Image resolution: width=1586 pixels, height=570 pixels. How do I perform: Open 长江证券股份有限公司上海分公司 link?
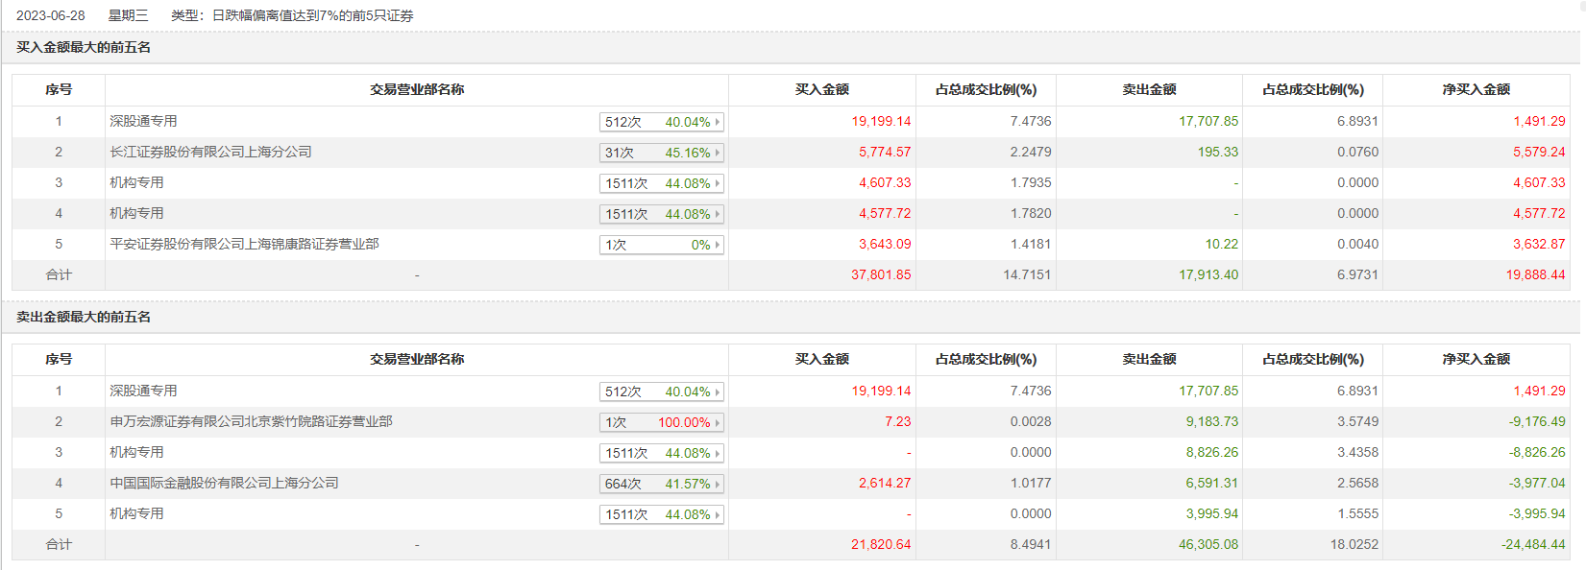210,152
